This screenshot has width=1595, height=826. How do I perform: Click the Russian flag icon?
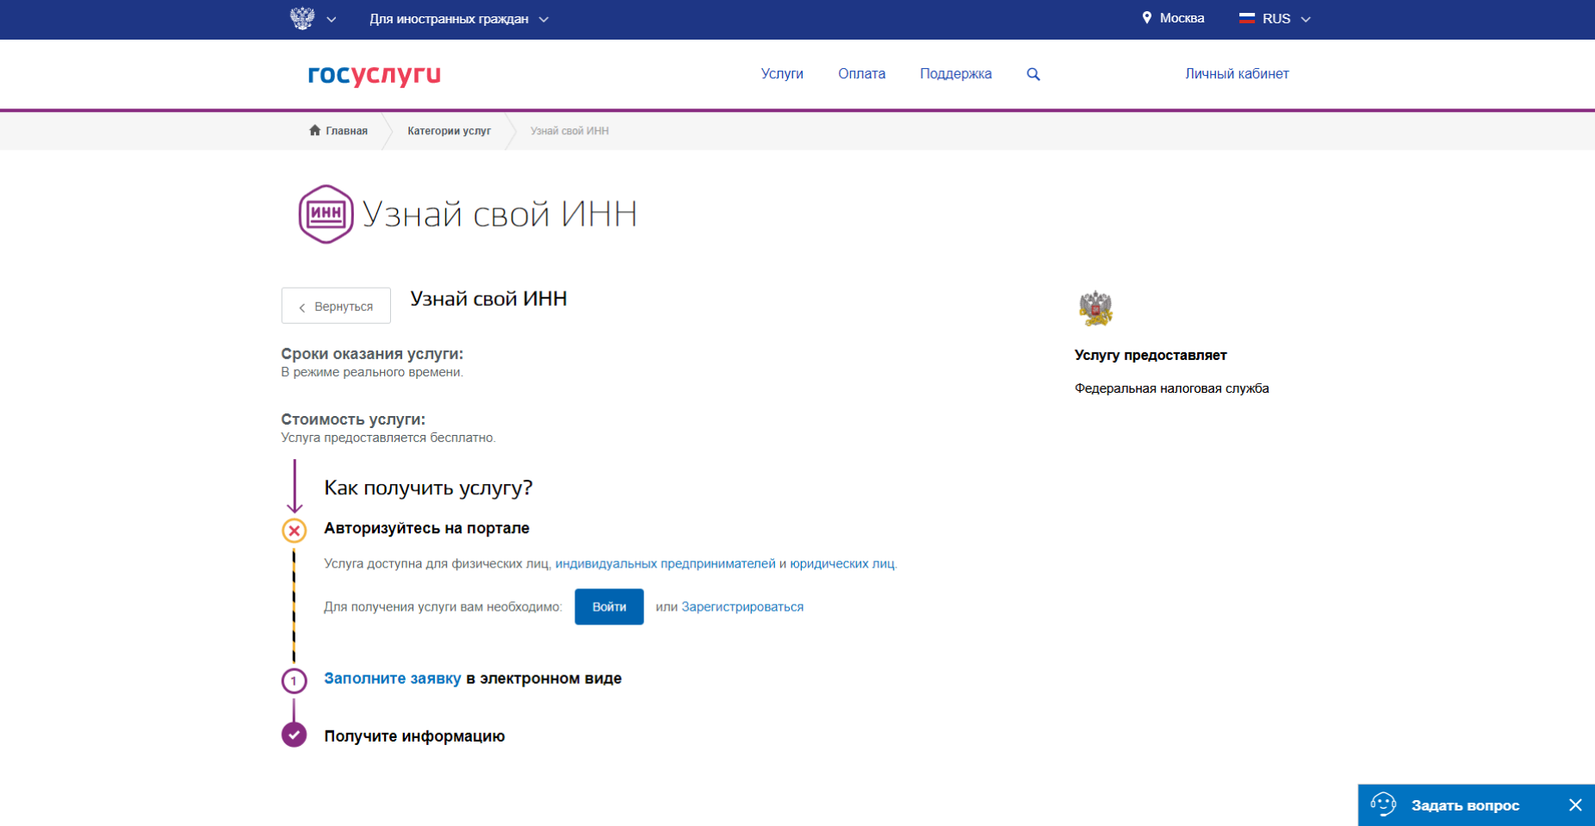[x=1246, y=18]
